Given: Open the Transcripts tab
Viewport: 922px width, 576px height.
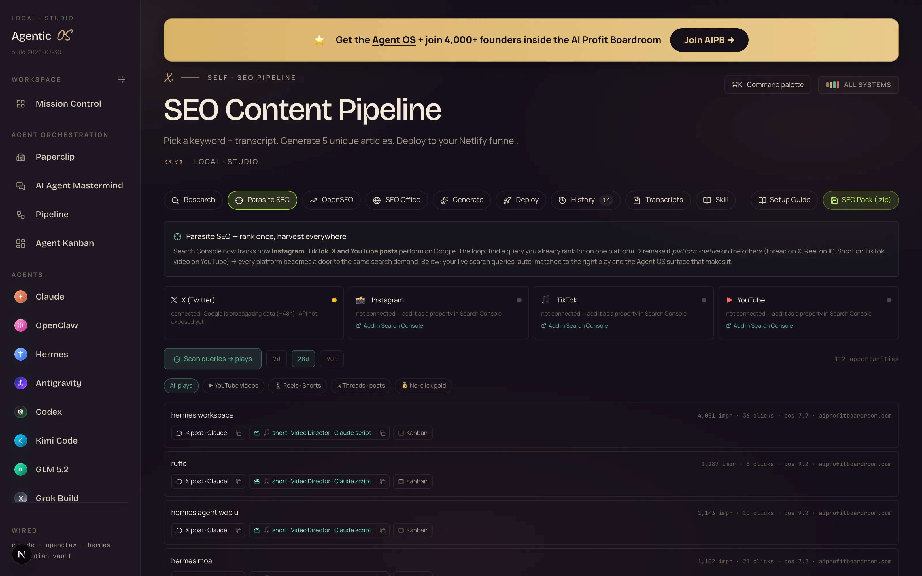Looking at the screenshot, I should [658, 200].
